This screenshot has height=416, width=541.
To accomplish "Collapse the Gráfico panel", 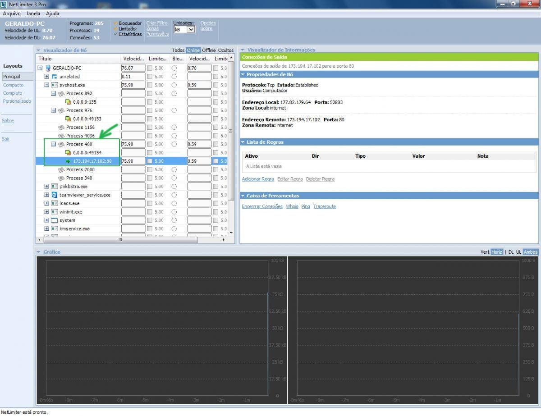I will pyautogui.click(x=39, y=252).
